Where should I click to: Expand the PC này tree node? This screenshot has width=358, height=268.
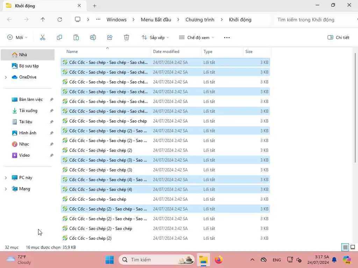[6, 178]
